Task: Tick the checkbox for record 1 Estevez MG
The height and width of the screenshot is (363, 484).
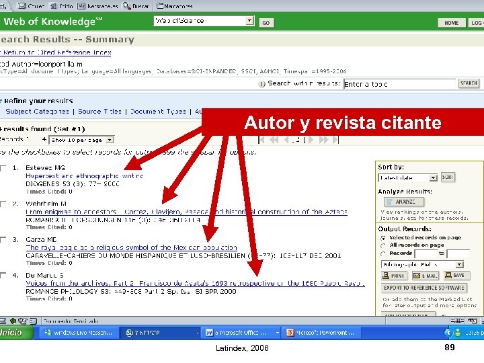Action: (x=3, y=168)
